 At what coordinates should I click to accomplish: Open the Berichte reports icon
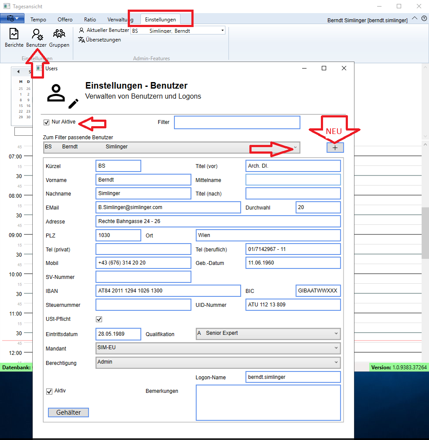(14, 37)
